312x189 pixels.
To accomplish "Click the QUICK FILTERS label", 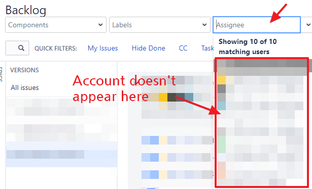I will coord(56,49).
